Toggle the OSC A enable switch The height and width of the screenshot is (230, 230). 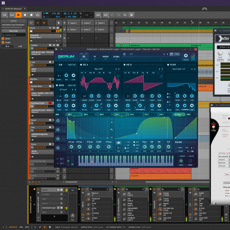[81, 65]
